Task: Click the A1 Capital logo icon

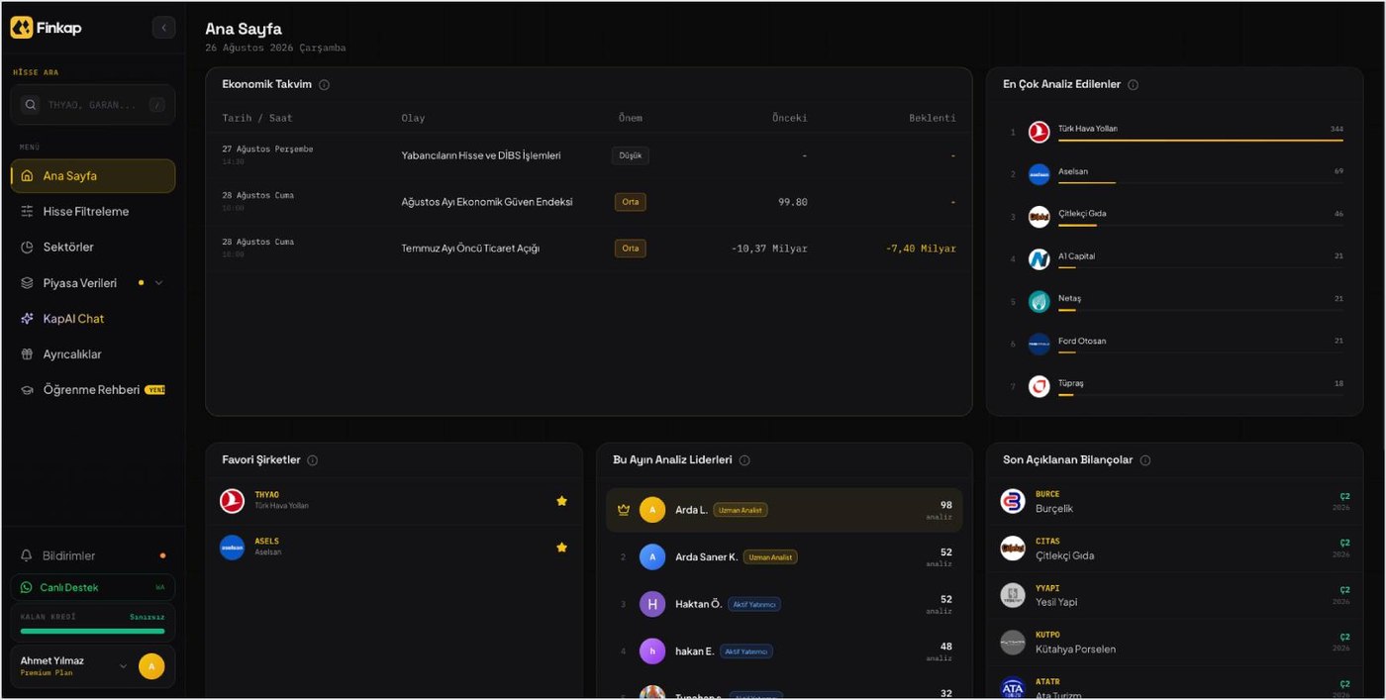Action: click(1039, 259)
